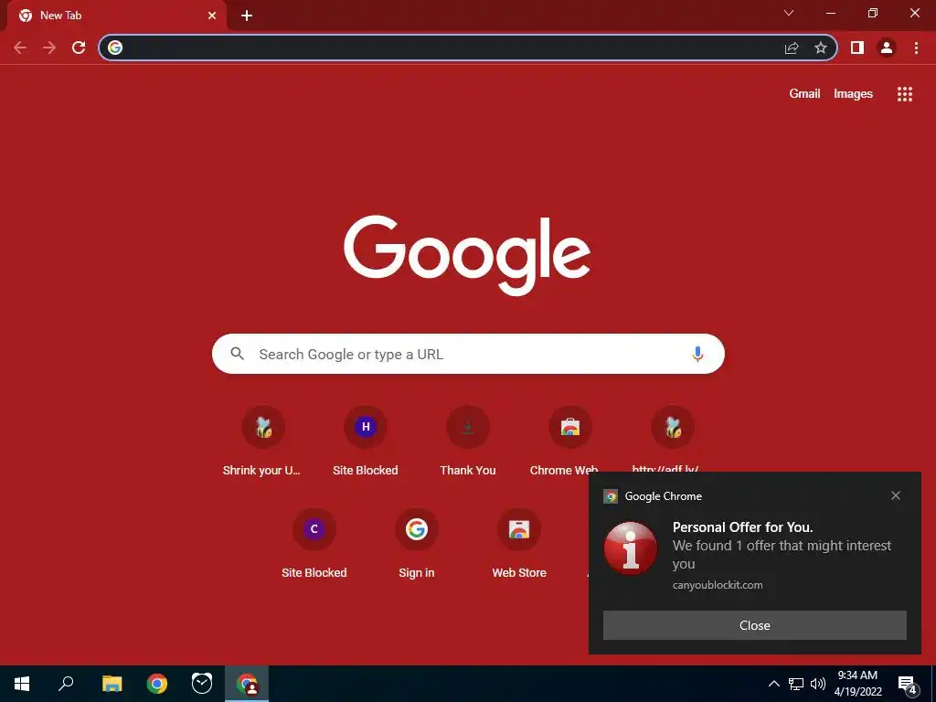This screenshot has width=936, height=702.
Task: Open network status in the system tray
Action: [796, 684]
